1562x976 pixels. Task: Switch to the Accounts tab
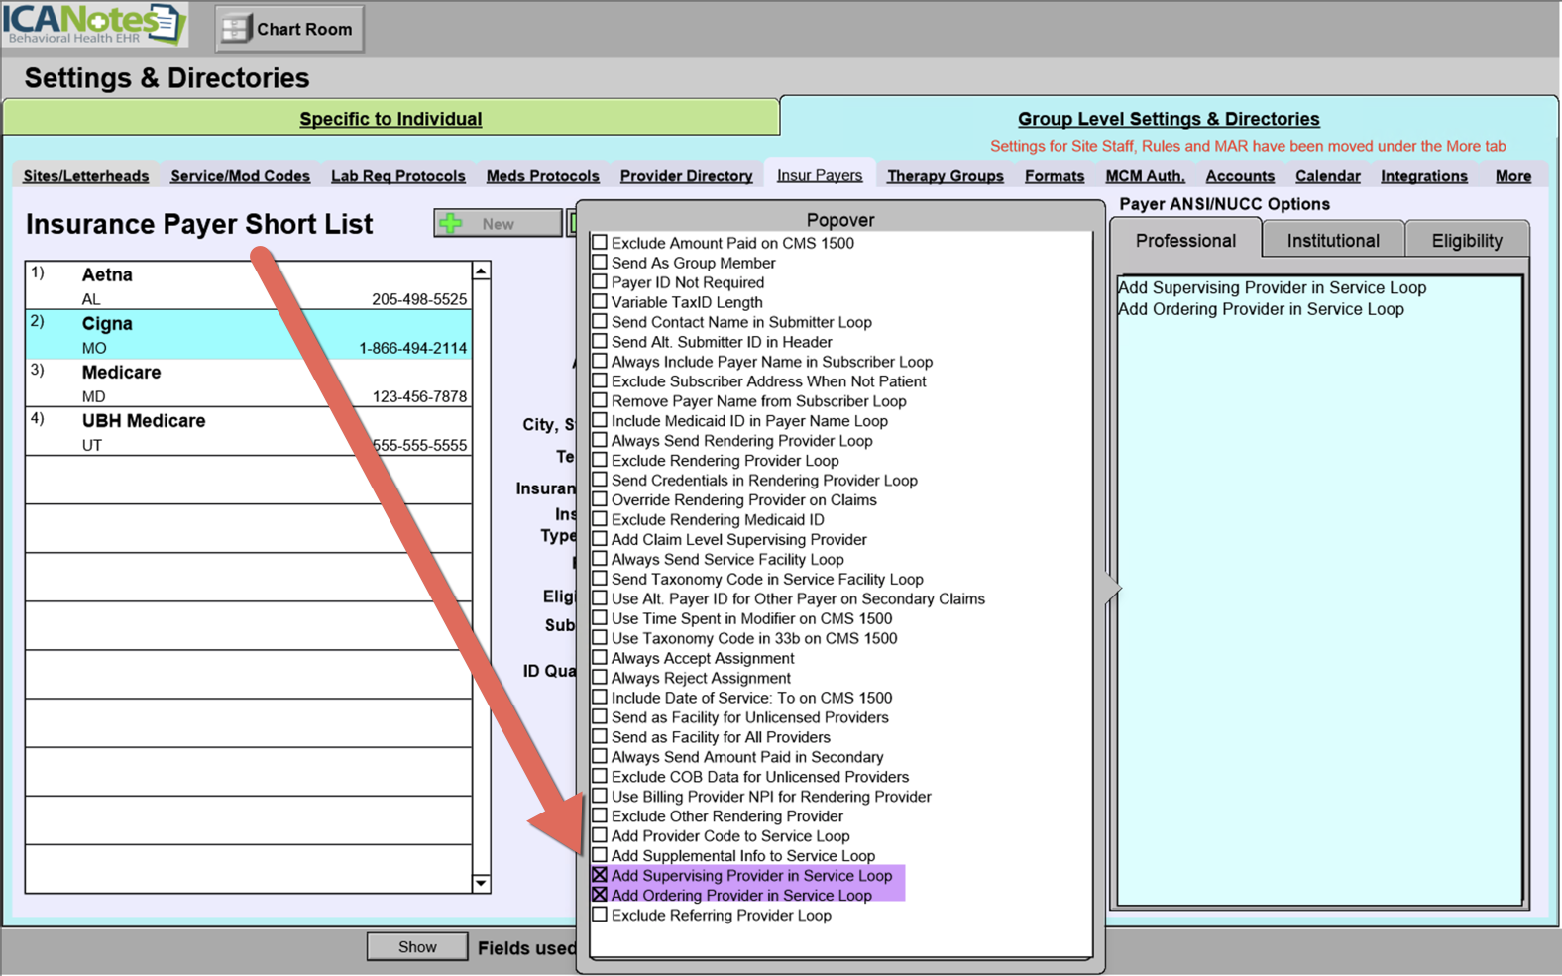[x=1240, y=176]
